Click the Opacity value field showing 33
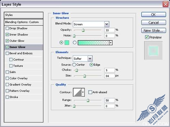This screenshot has height=127, width=170. [109, 30]
